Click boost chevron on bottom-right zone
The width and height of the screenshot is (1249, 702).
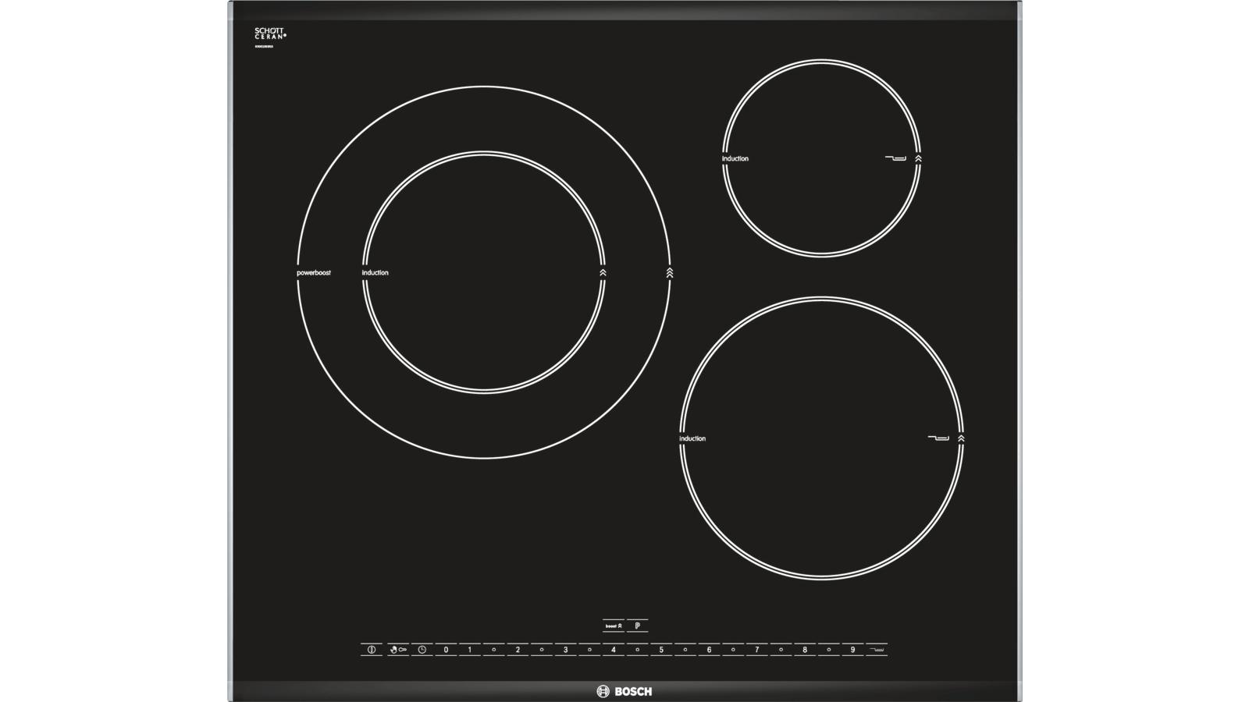click(x=961, y=438)
